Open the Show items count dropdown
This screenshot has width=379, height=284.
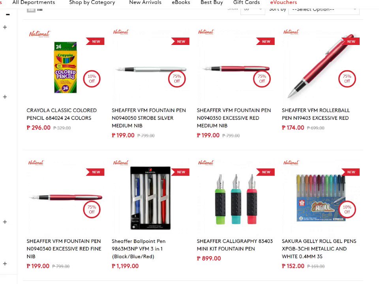click(x=253, y=10)
